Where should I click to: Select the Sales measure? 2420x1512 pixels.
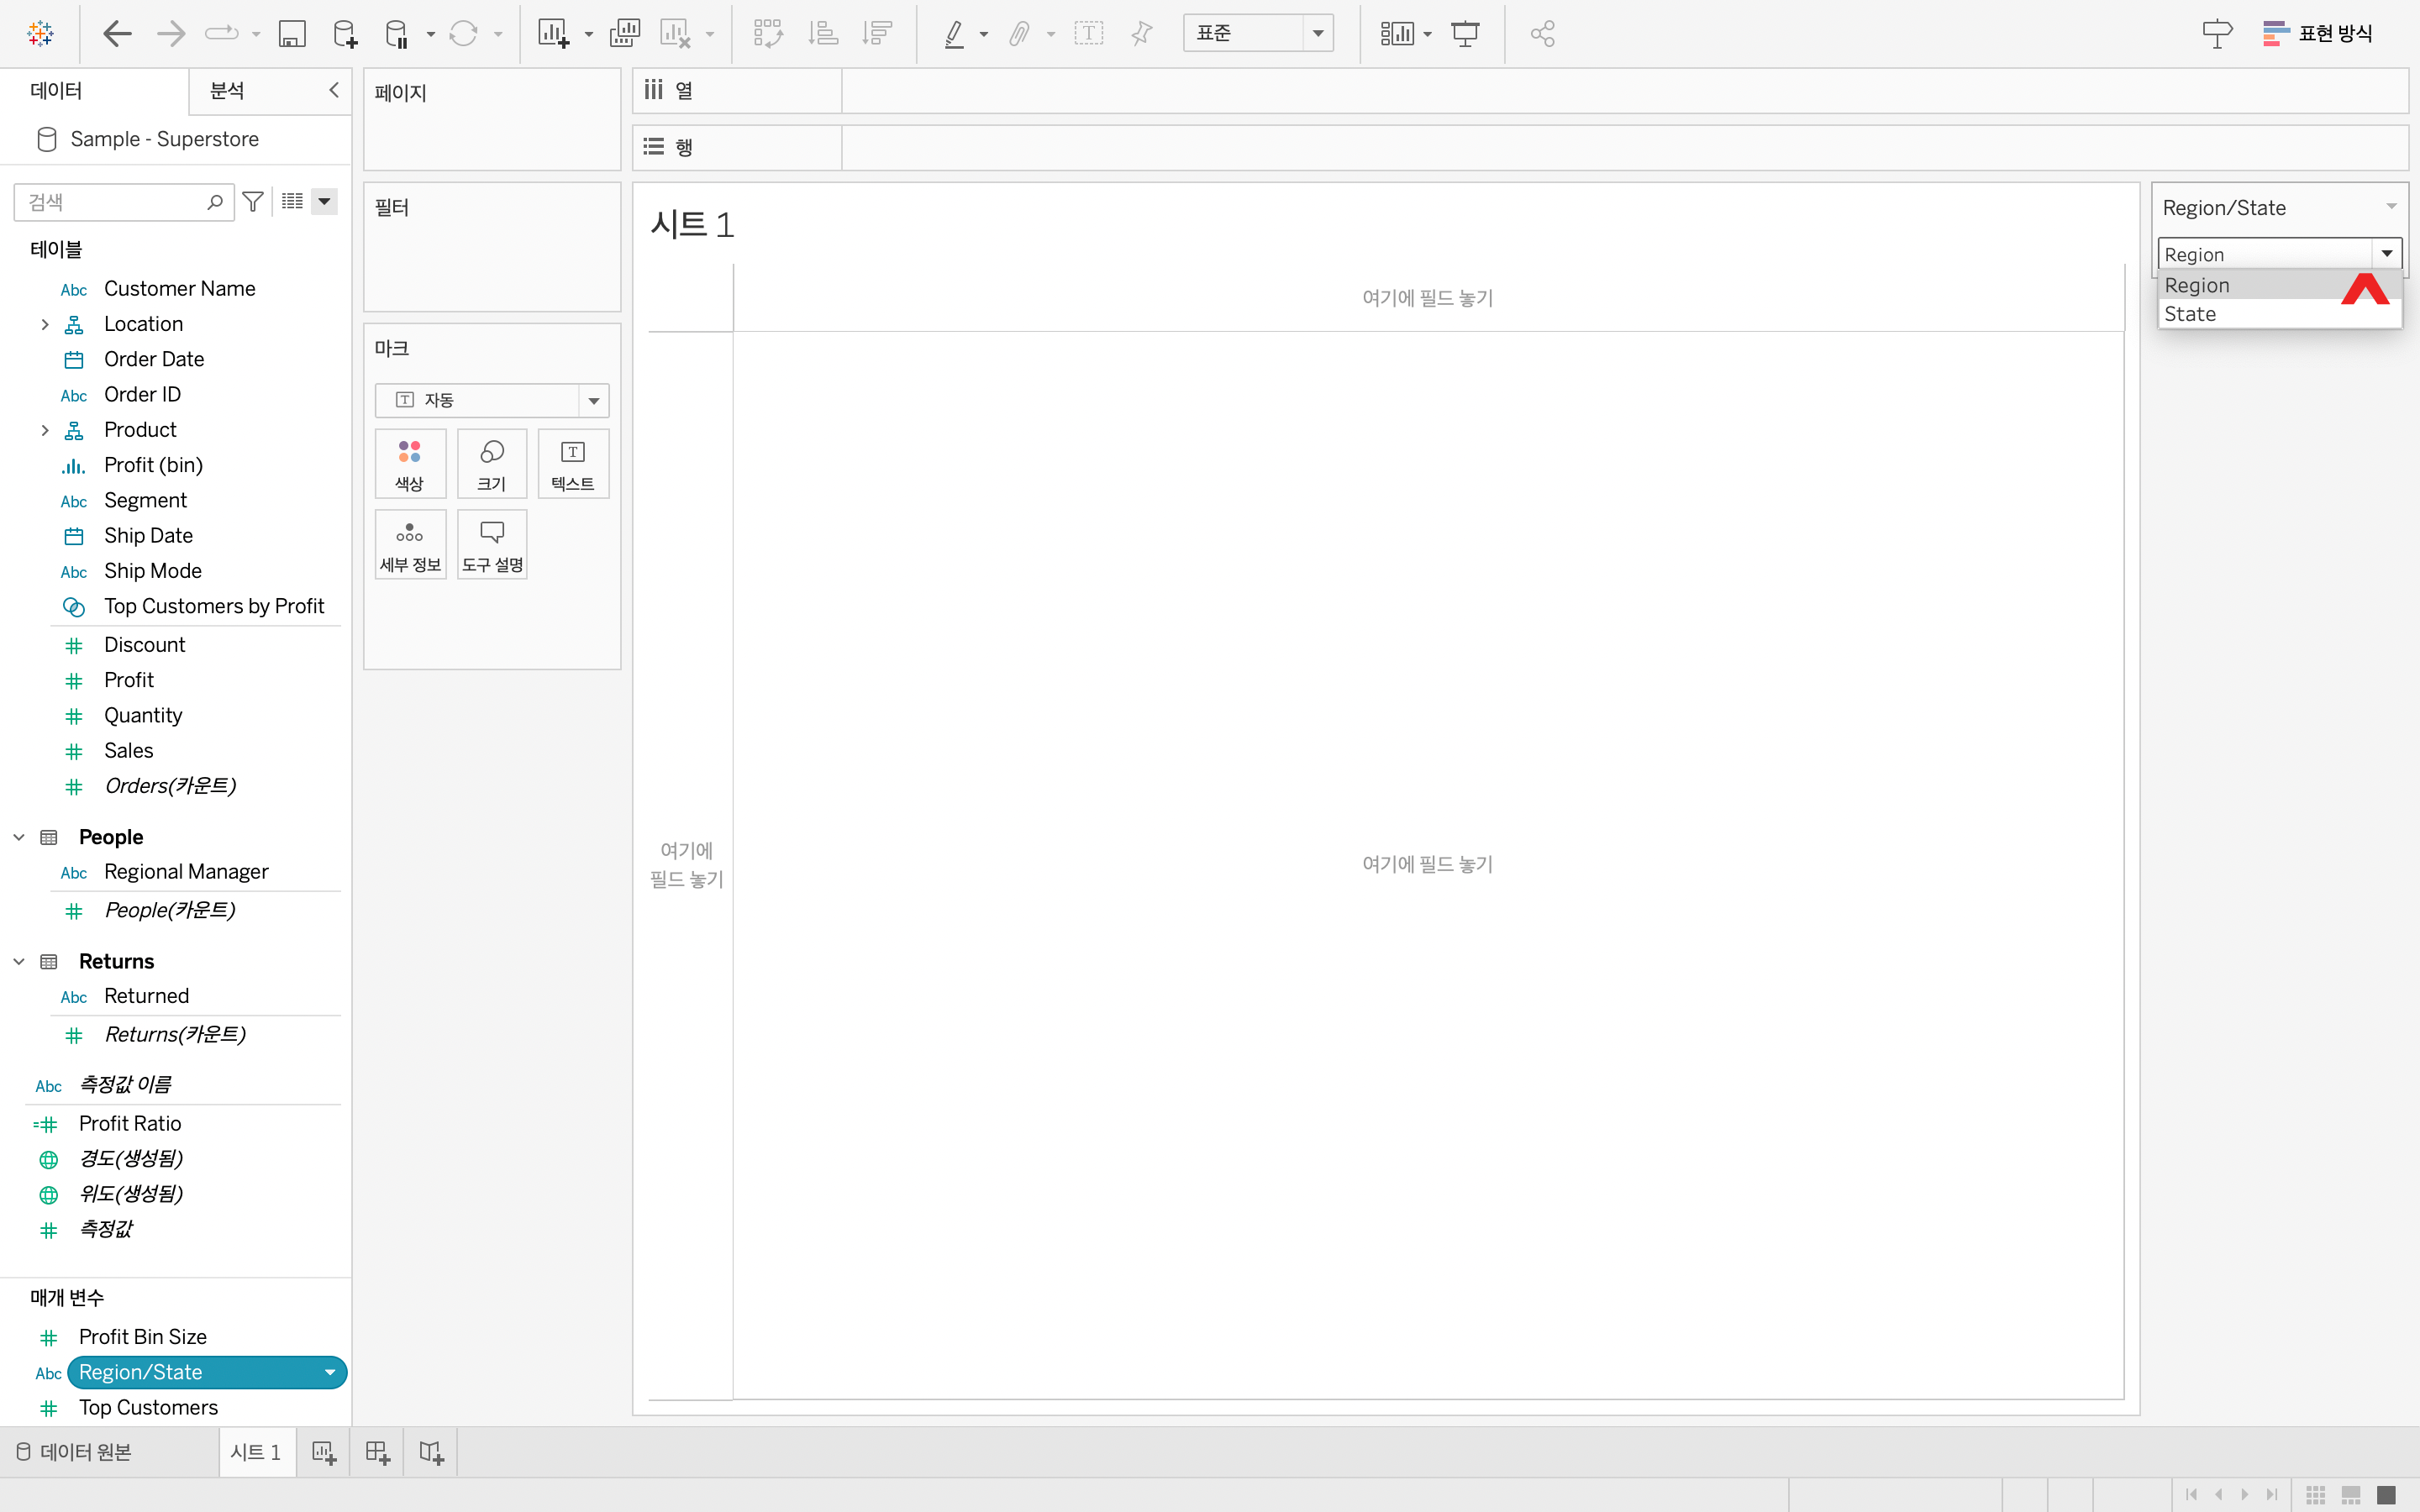coord(129,751)
